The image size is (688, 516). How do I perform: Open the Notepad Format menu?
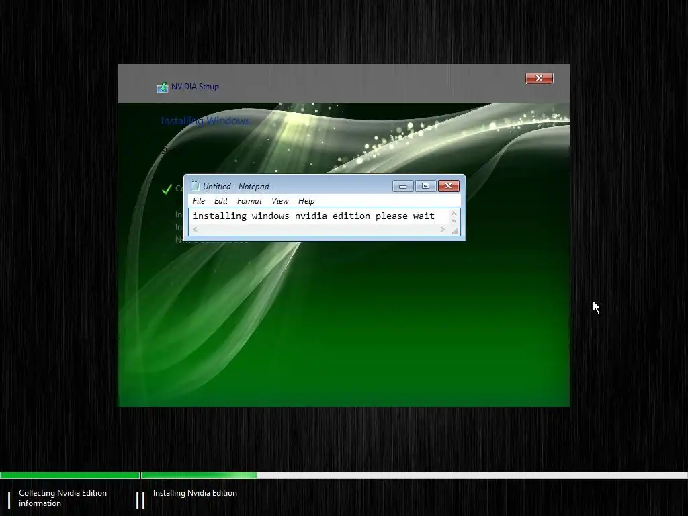point(249,200)
